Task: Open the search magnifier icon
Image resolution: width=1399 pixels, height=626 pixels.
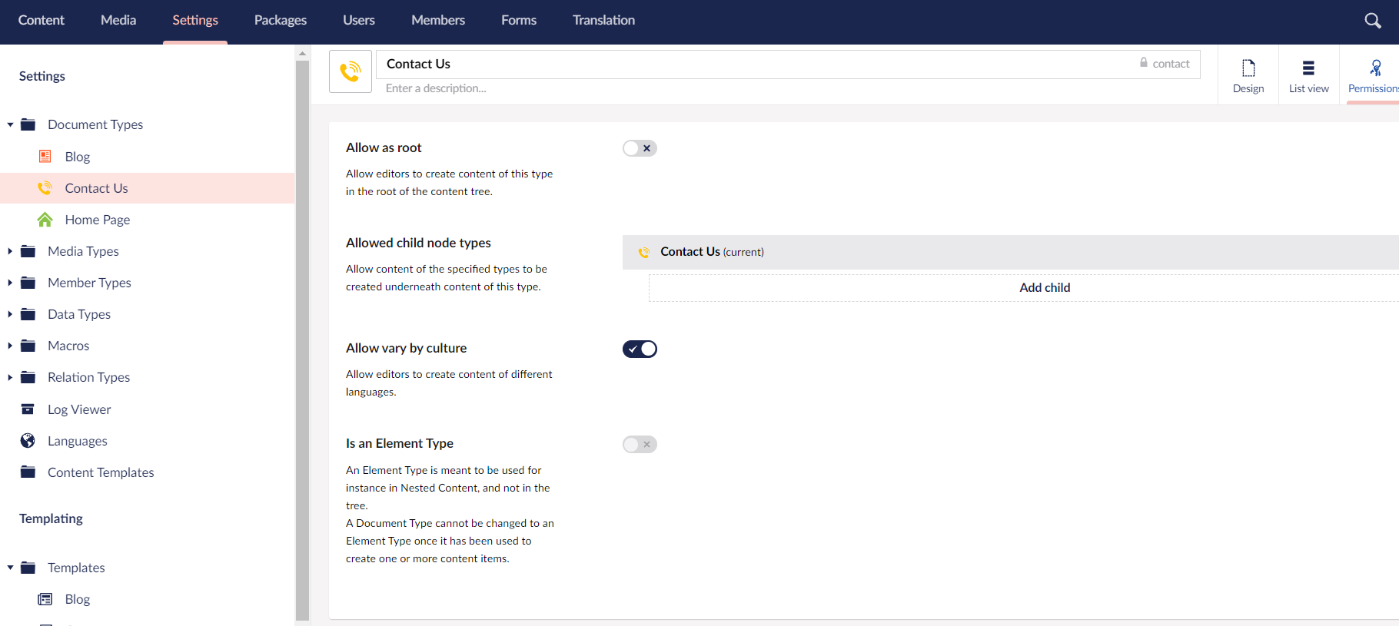Action: (x=1373, y=21)
